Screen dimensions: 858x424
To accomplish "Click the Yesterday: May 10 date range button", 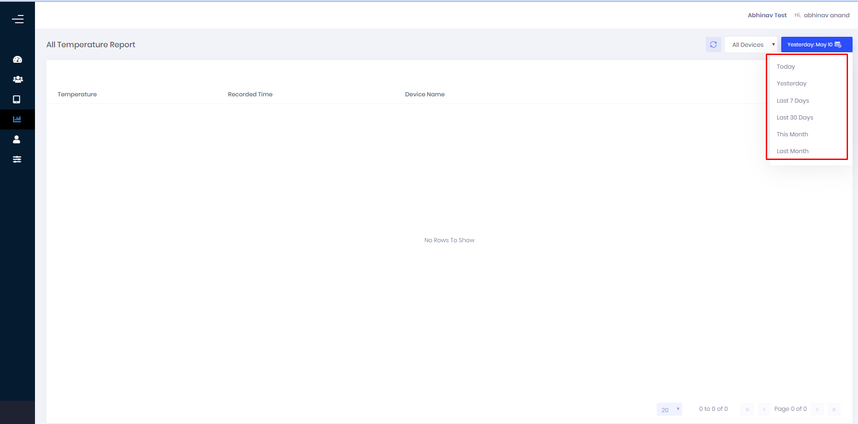I will [x=817, y=45].
